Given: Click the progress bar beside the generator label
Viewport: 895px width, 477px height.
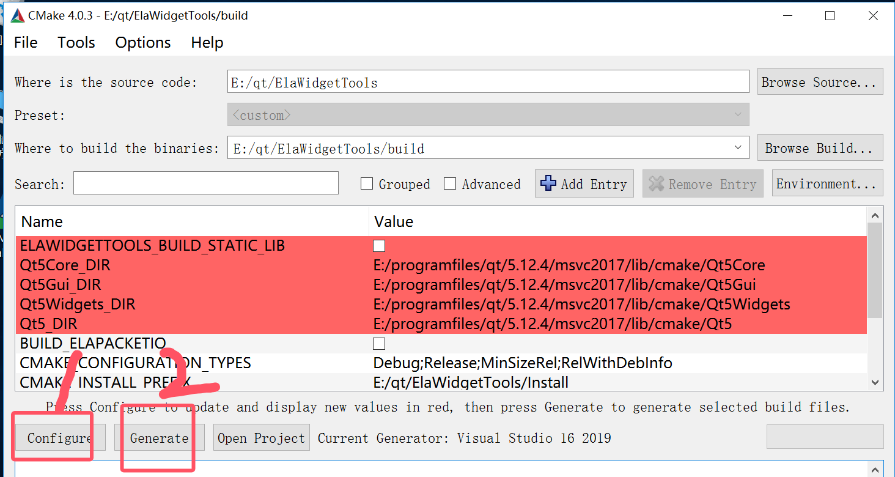Looking at the screenshot, I should pos(825,437).
